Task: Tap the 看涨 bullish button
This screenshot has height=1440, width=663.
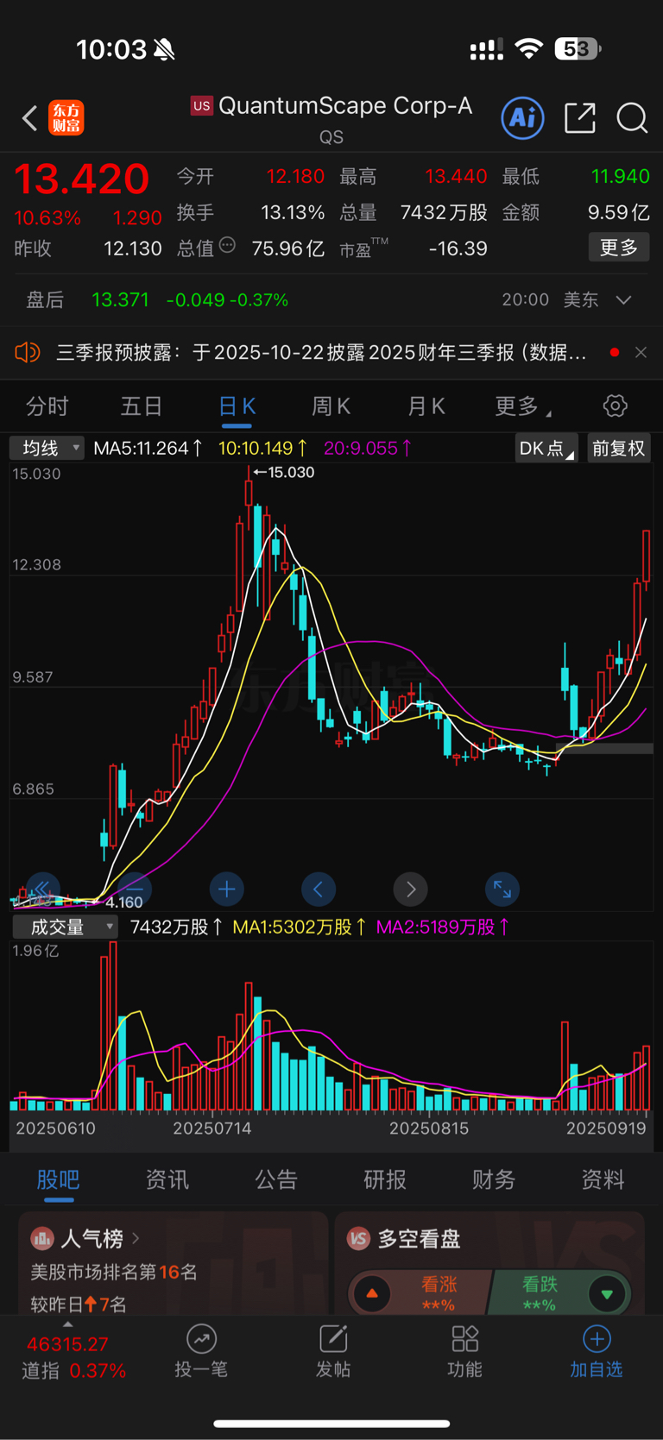Action: coord(439,1293)
